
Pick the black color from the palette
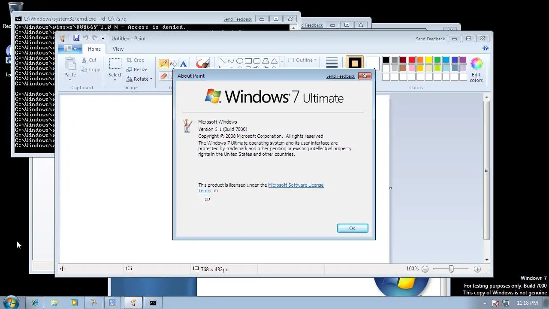(386, 60)
